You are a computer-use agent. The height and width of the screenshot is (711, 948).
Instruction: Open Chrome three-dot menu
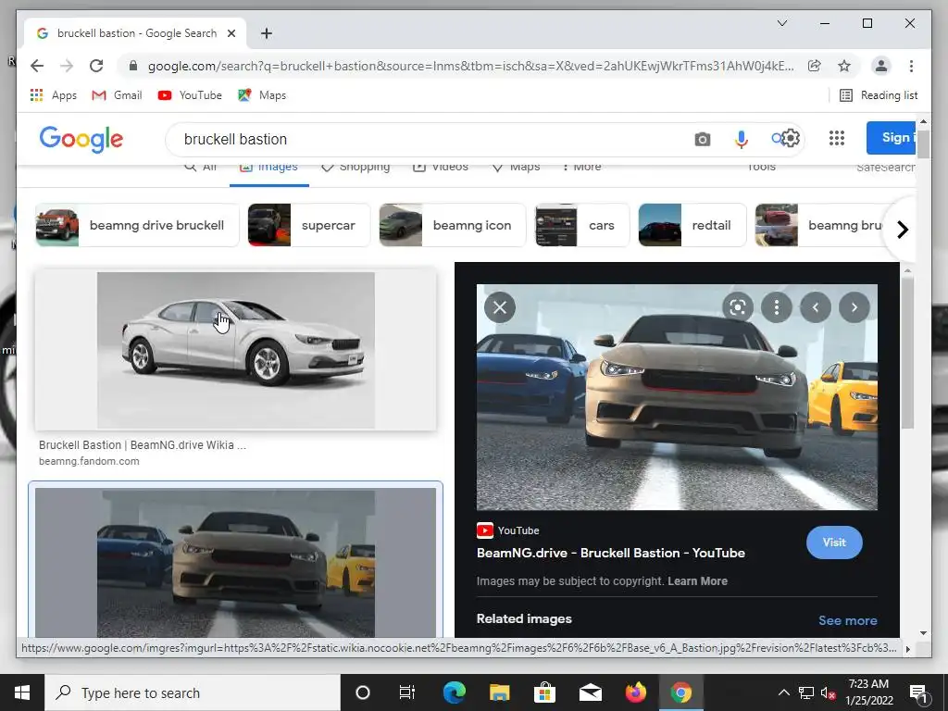point(911,66)
